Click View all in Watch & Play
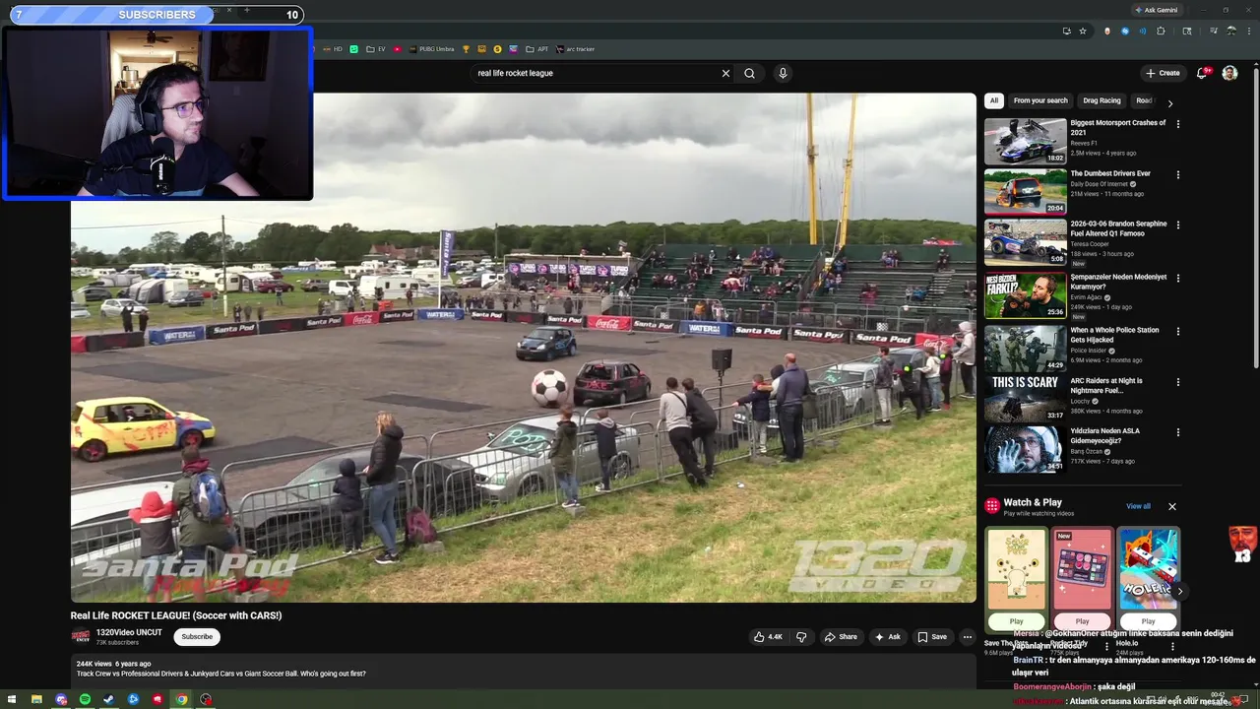Image resolution: width=1260 pixels, height=709 pixels. pyautogui.click(x=1138, y=506)
